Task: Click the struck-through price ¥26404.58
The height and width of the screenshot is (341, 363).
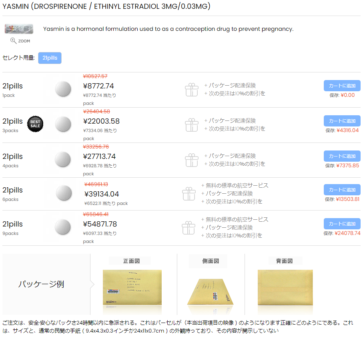Action: pos(96,111)
